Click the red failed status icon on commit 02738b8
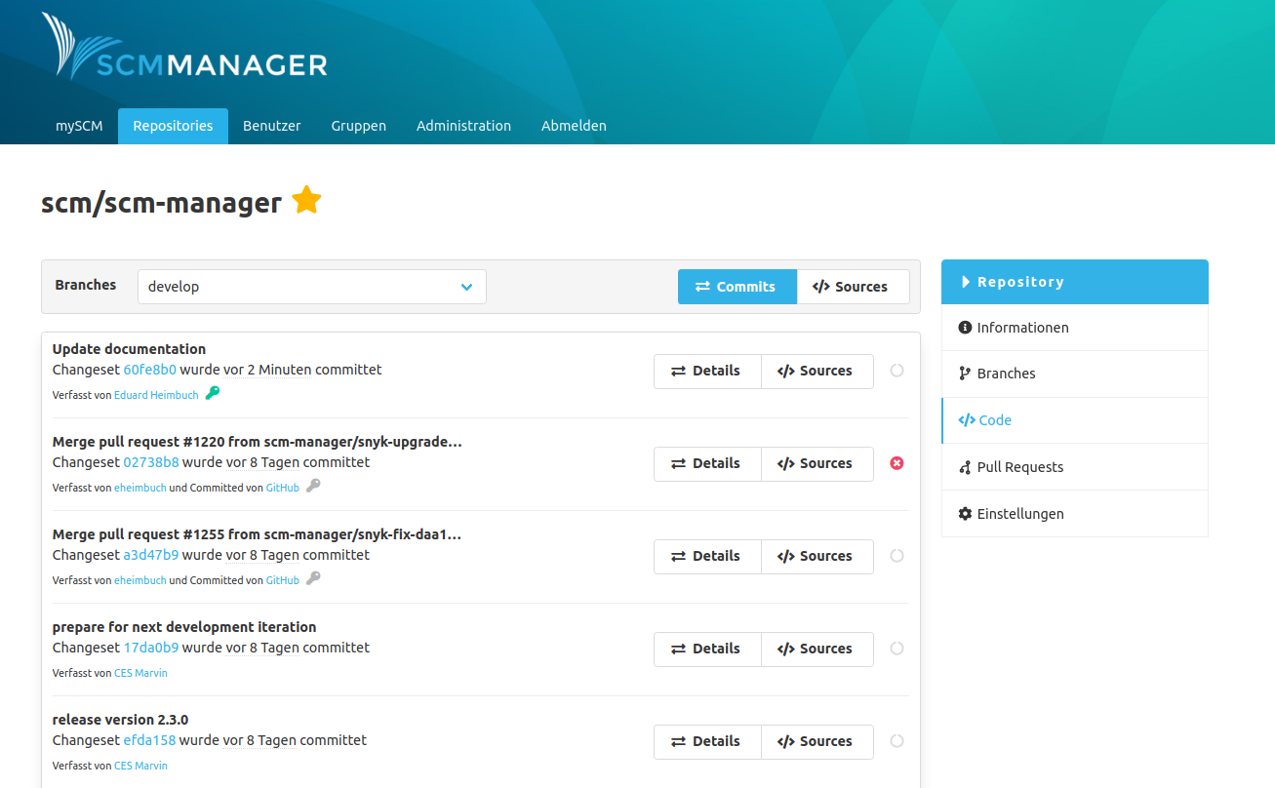This screenshot has width=1275, height=788. [896, 463]
